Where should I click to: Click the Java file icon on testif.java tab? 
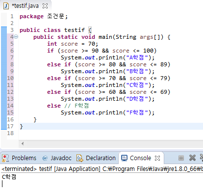pyautogui.click(x=6, y=6)
